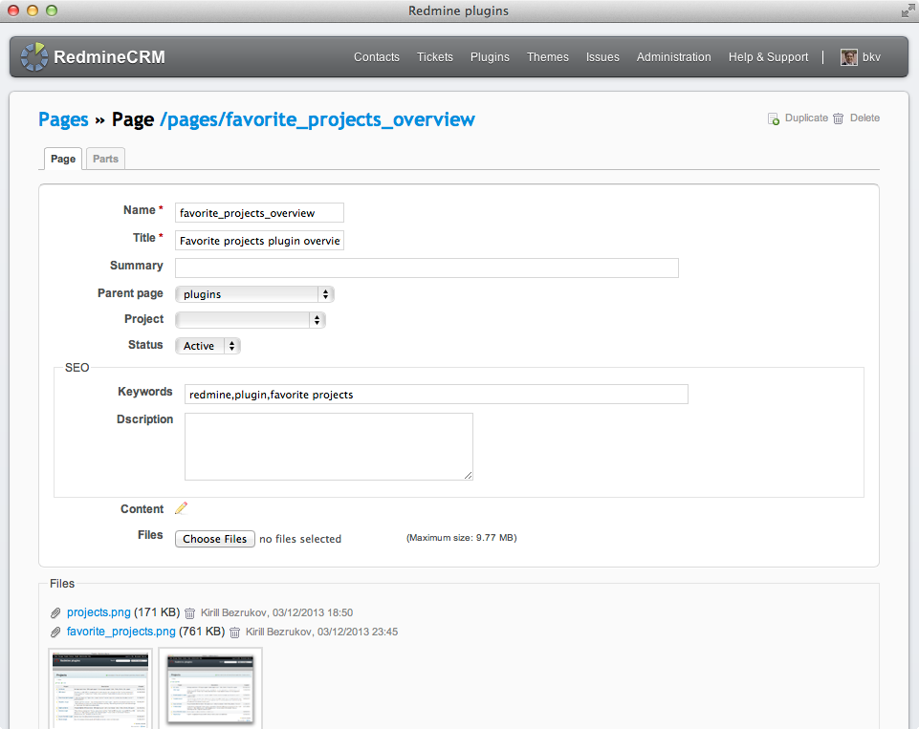
Task: Switch to the Parts tab
Action: pos(105,159)
